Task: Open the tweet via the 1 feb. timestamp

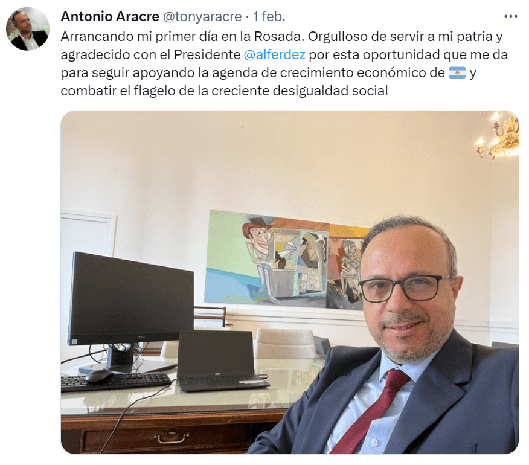Action: pyautogui.click(x=269, y=16)
